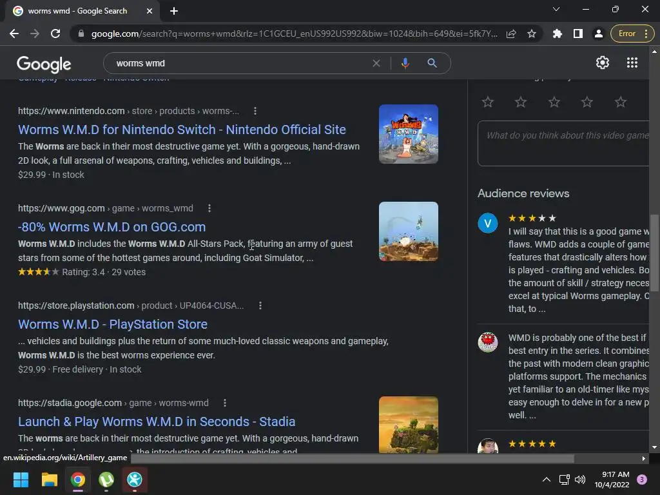The height and width of the screenshot is (495, 660).
Task: Start voice search with microphone icon
Action: tap(405, 63)
